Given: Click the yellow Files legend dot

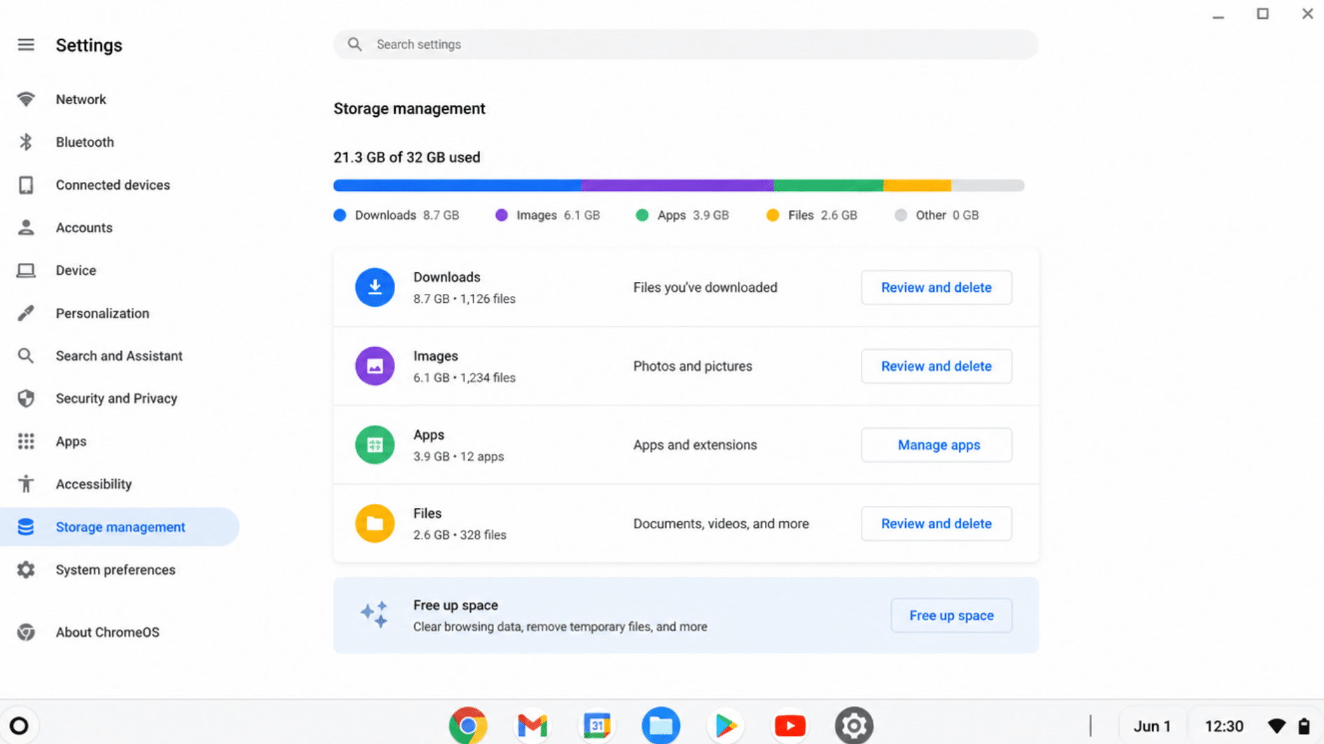Looking at the screenshot, I should (x=773, y=215).
